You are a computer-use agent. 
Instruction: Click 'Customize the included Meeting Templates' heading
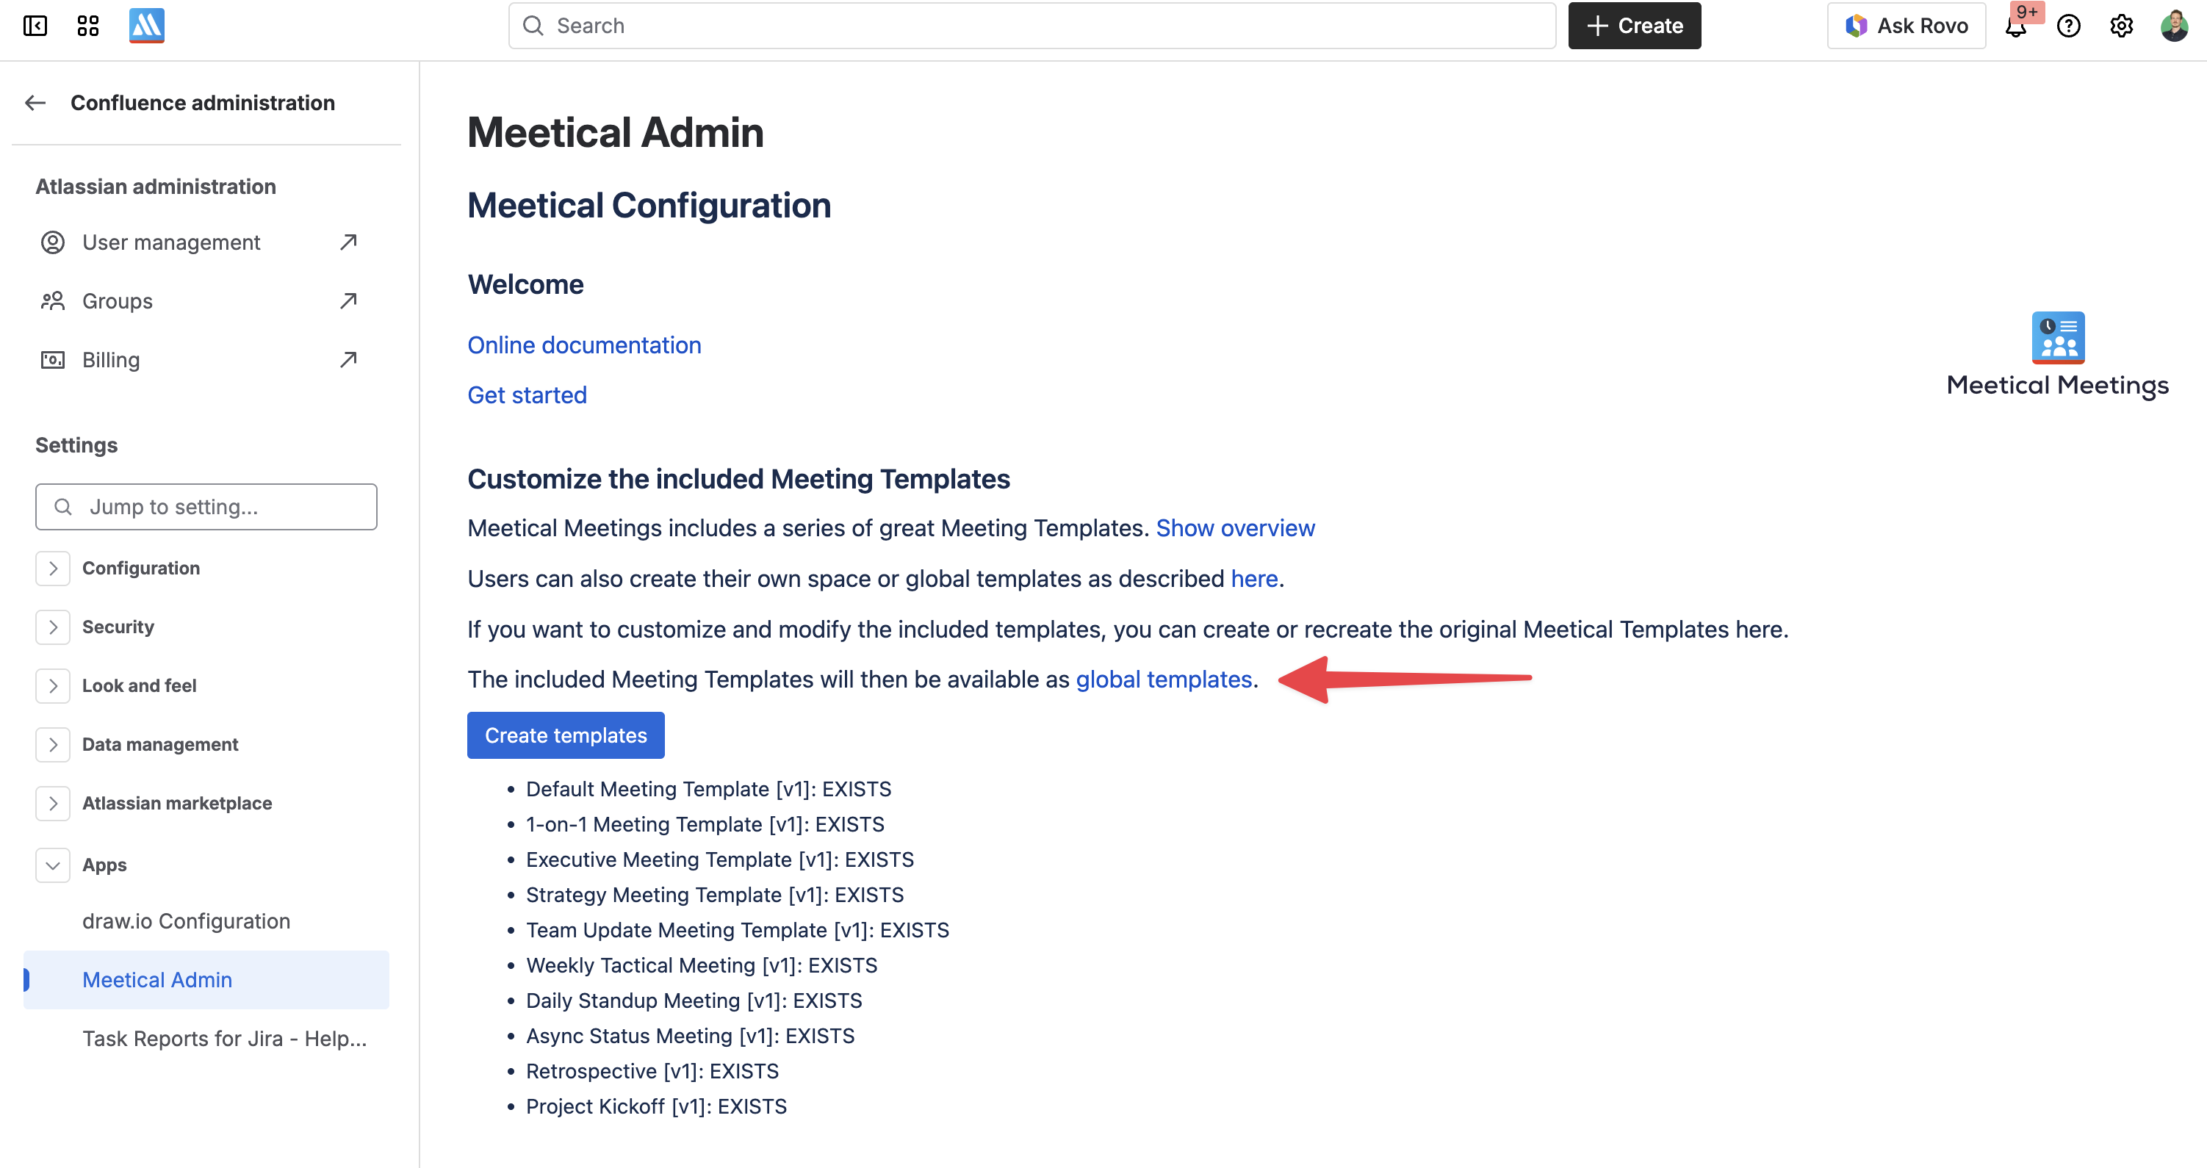tap(738, 479)
